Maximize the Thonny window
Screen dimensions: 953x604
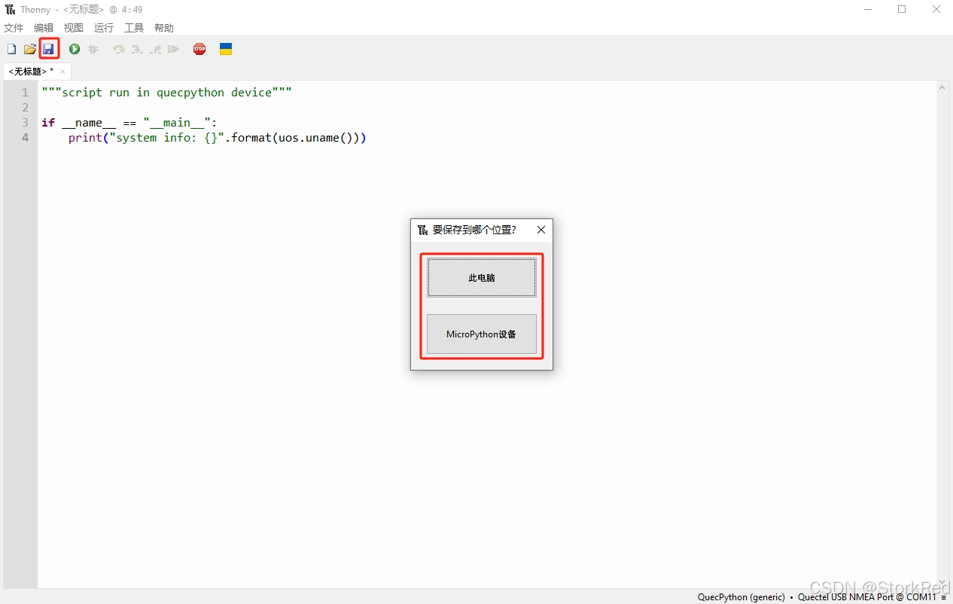[902, 10]
